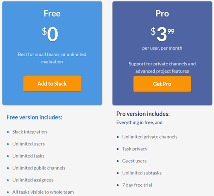Image resolution: width=214 pixels, height=196 pixels.
Task: Click 'All tasks visible to whole team'
Action: click(43, 192)
